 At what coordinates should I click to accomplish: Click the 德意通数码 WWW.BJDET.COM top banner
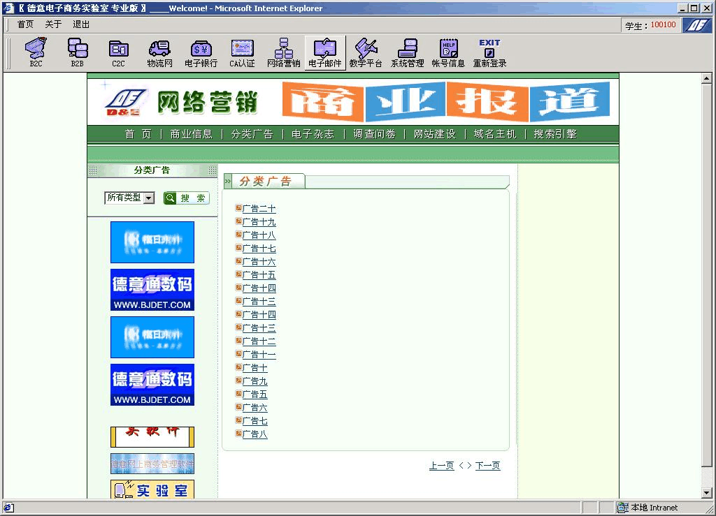tap(152, 290)
